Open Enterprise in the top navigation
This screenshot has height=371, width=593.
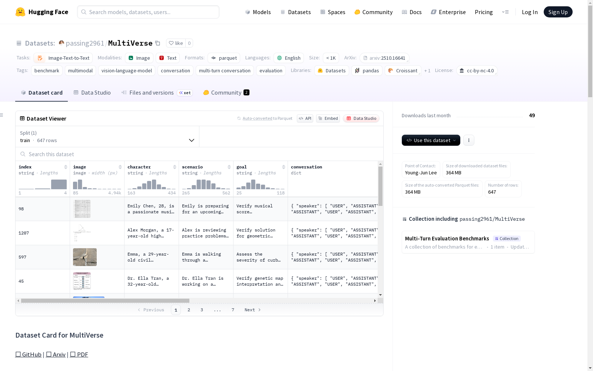point(448,12)
